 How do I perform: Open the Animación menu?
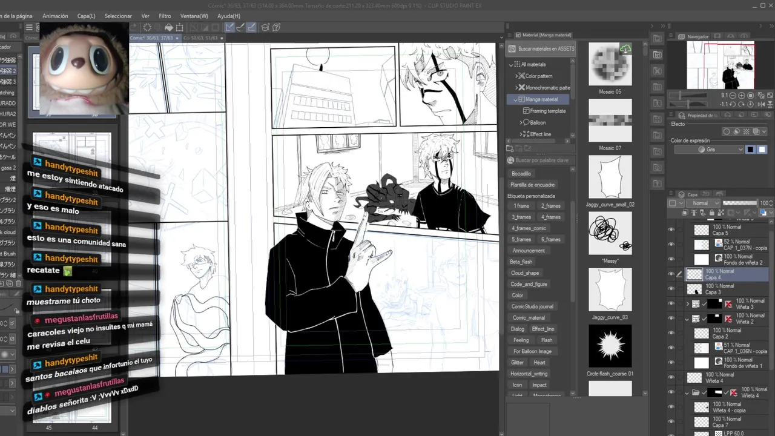pyautogui.click(x=55, y=16)
